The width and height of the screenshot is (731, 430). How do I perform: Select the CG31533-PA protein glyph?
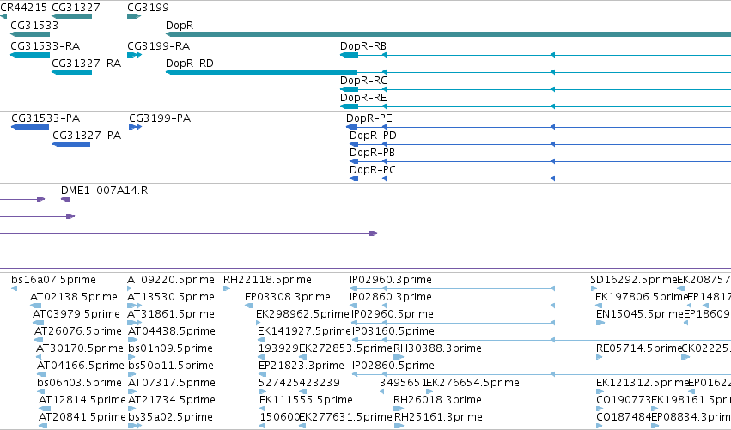[30, 127]
